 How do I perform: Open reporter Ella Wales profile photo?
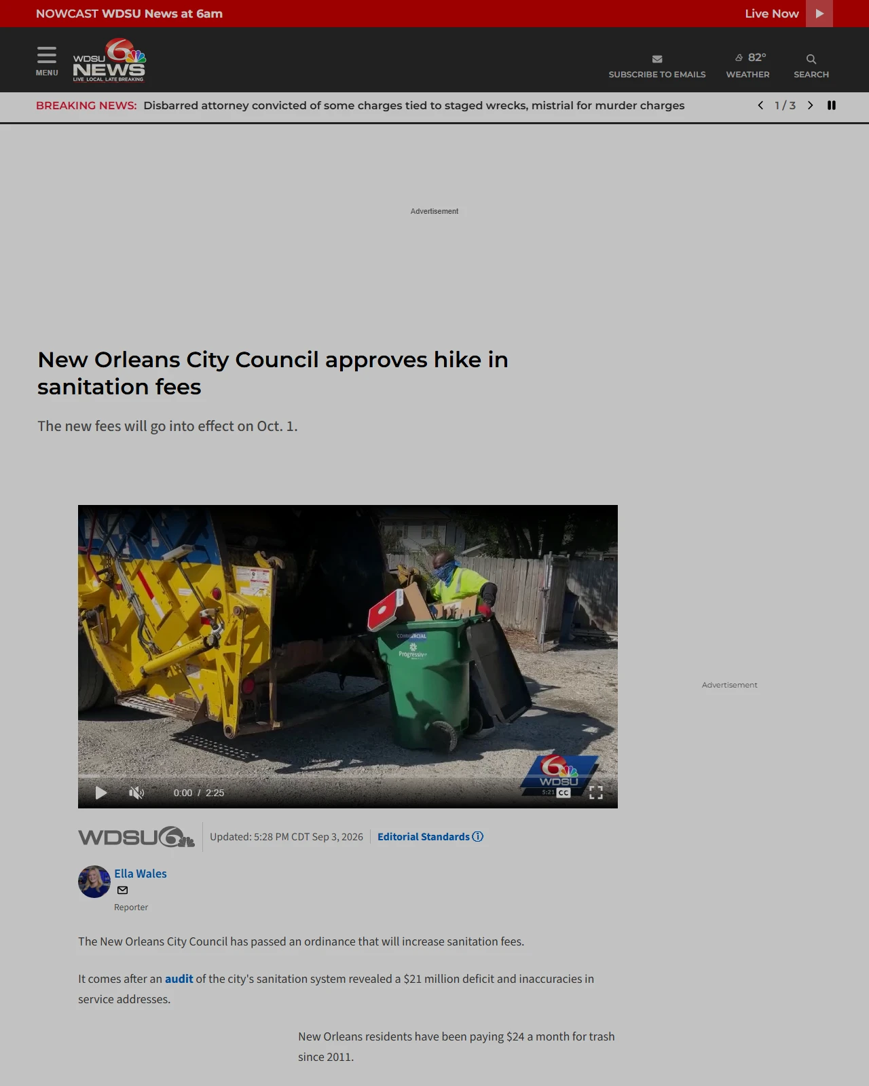click(94, 882)
